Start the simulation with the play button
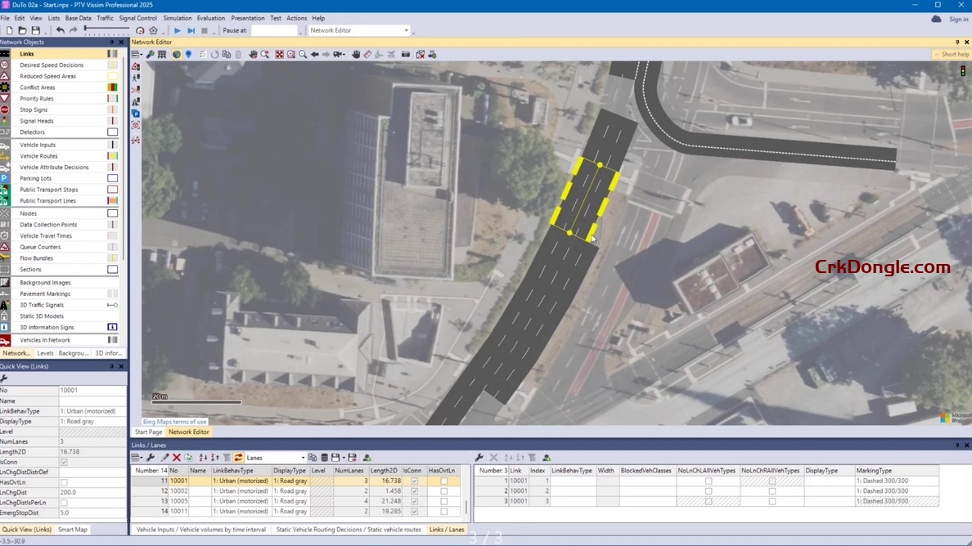This screenshot has width=972, height=546. pos(178,30)
